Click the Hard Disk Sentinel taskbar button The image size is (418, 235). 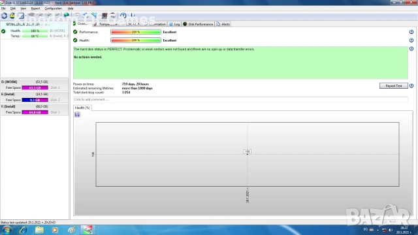coord(88,230)
